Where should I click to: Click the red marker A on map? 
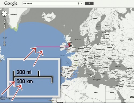(69, 45)
